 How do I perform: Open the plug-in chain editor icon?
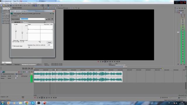[x=51, y=14]
